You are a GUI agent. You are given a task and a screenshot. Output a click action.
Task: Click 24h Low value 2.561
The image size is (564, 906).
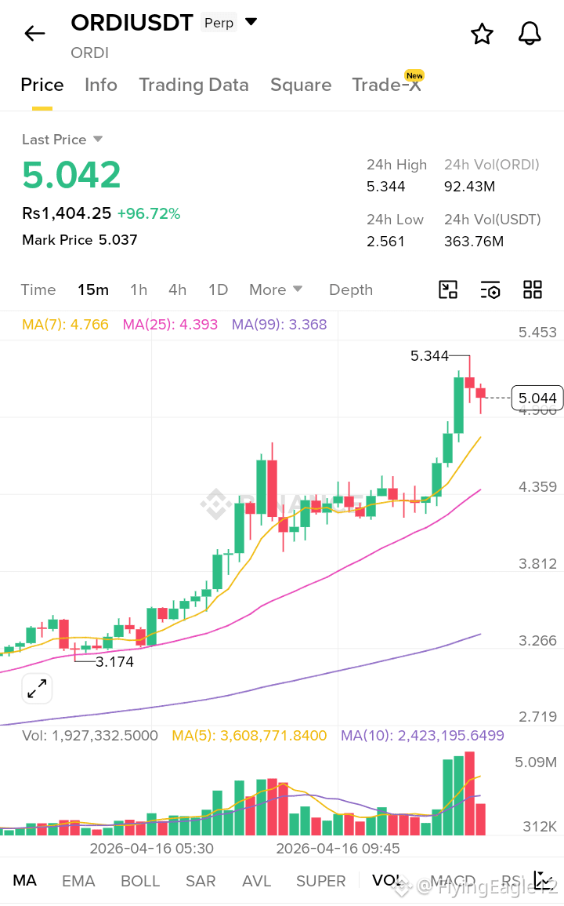[385, 241]
